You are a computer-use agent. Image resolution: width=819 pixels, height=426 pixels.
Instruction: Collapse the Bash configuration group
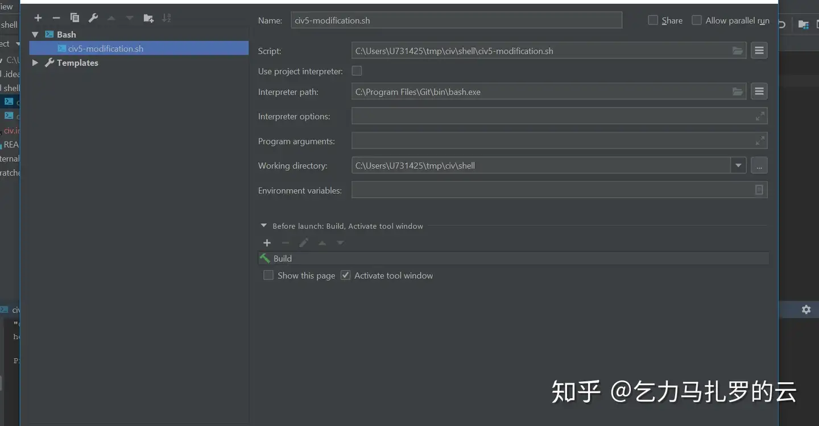coord(35,34)
